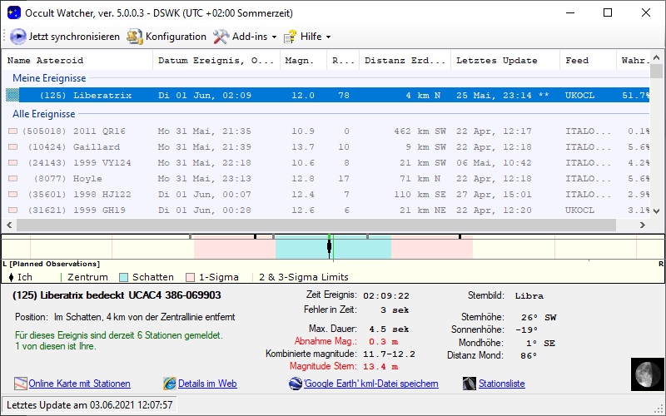Expand the Hilfe dropdown arrow
This screenshot has width=666, height=416.
(x=328, y=37)
